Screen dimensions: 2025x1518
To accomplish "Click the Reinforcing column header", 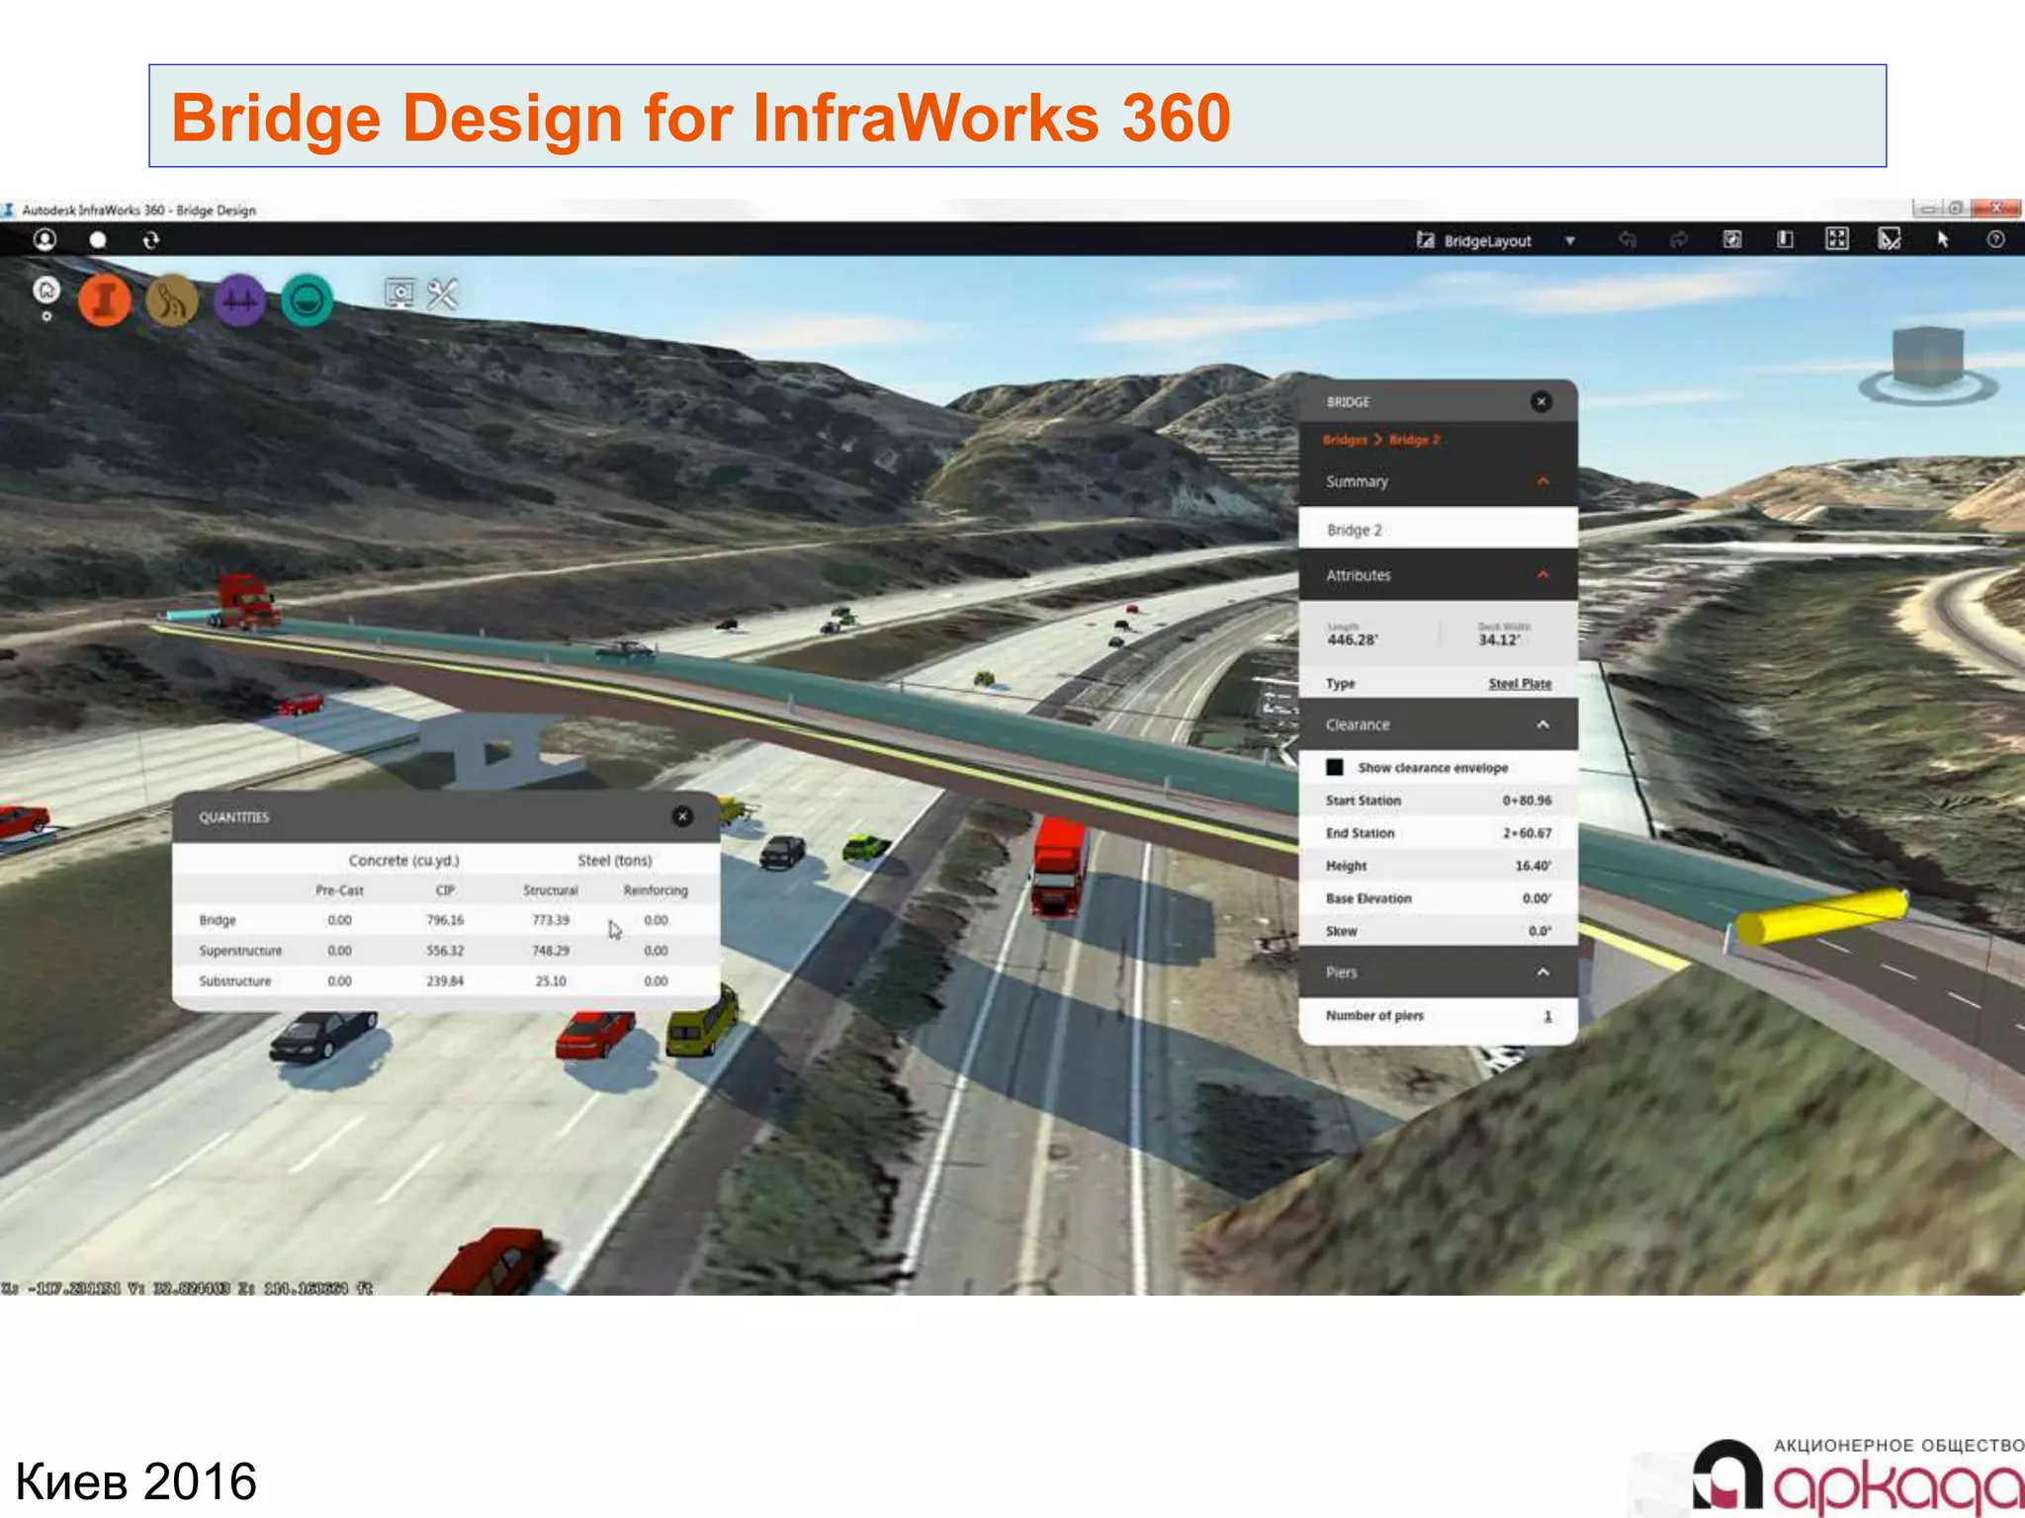I will (656, 890).
